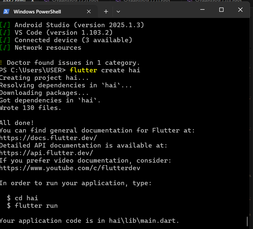Click 'Resolving dependencies in `hai`...' line
This screenshot has height=229, width=253.
pos(66,85)
